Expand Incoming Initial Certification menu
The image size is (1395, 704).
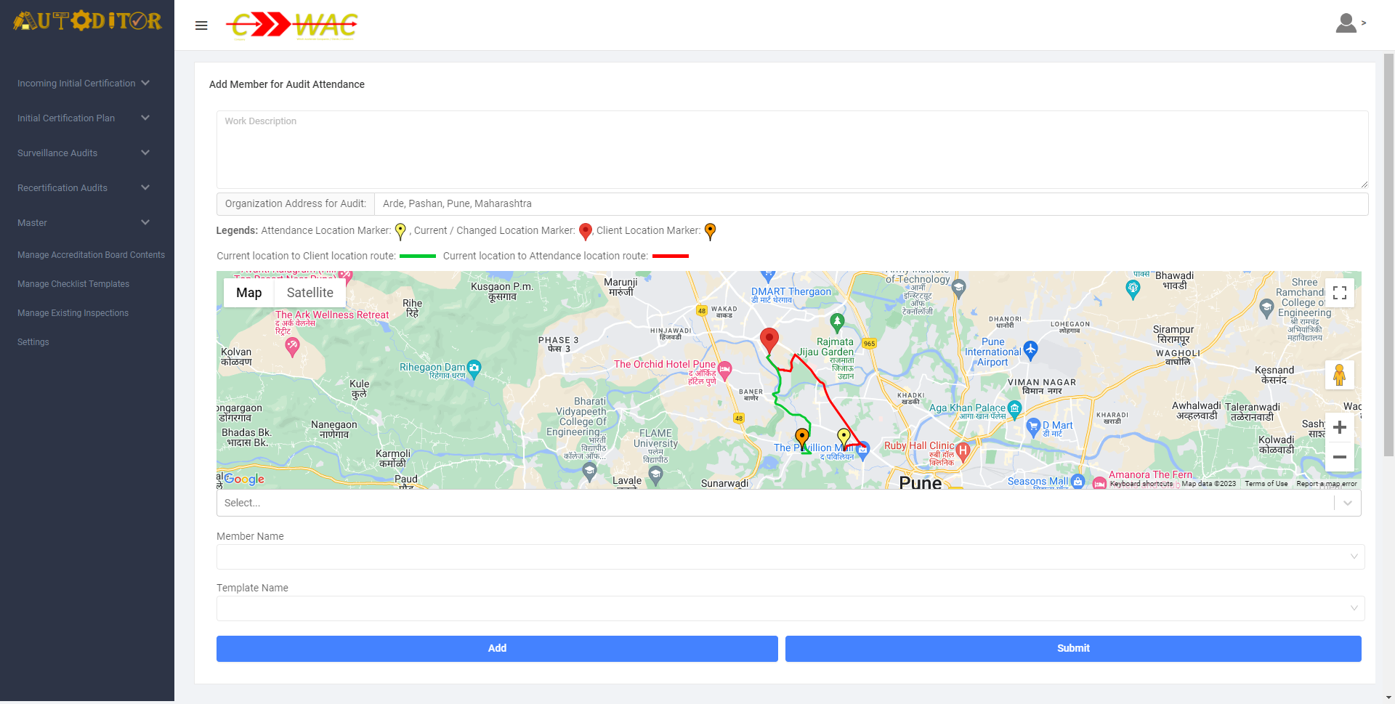(84, 84)
